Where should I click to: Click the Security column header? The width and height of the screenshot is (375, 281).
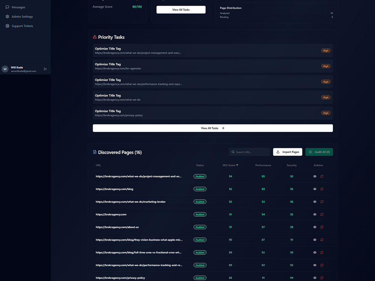pos(291,165)
